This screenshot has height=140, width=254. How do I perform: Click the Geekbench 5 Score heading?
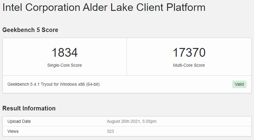30,30
